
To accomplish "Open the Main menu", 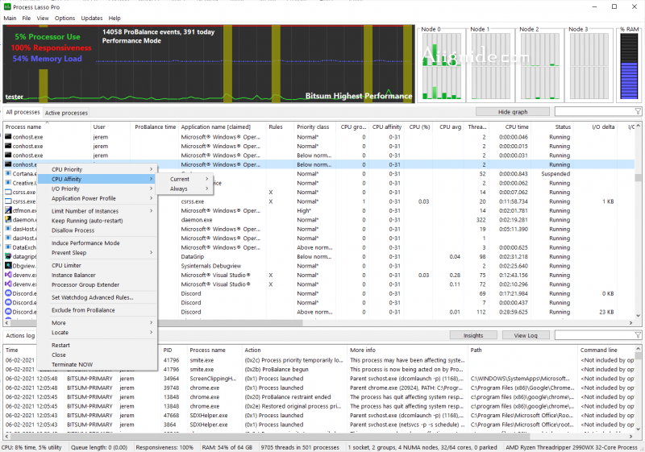I will (10, 18).
